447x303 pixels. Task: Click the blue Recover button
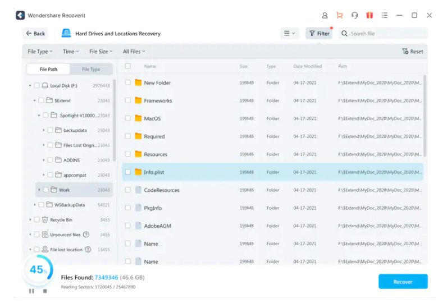click(x=403, y=282)
